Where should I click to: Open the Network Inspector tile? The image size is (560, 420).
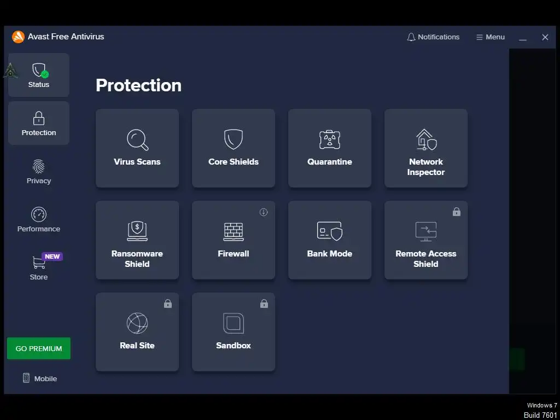[426, 148]
